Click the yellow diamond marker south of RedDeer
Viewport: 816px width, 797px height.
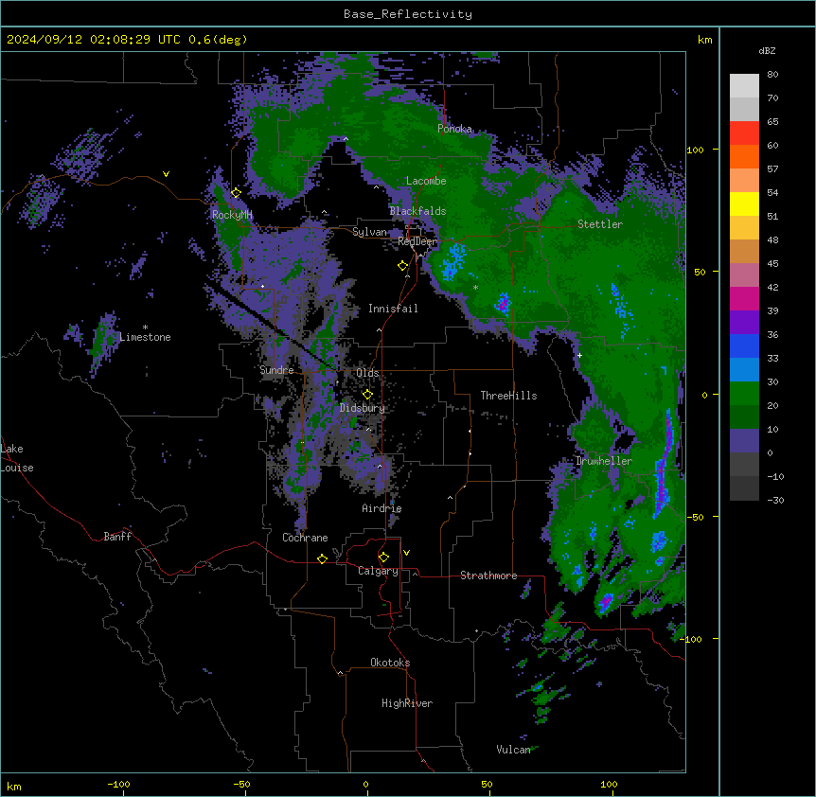coord(402,266)
